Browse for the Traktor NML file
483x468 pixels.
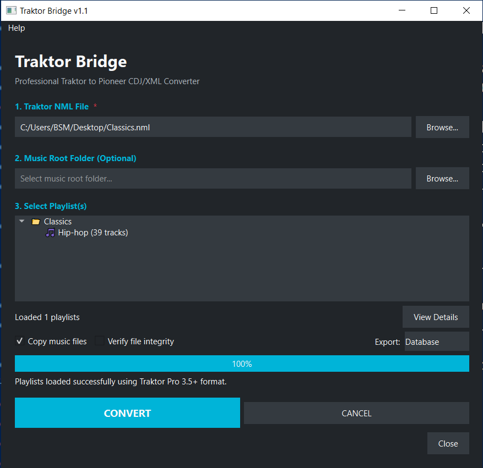(442, 127)
